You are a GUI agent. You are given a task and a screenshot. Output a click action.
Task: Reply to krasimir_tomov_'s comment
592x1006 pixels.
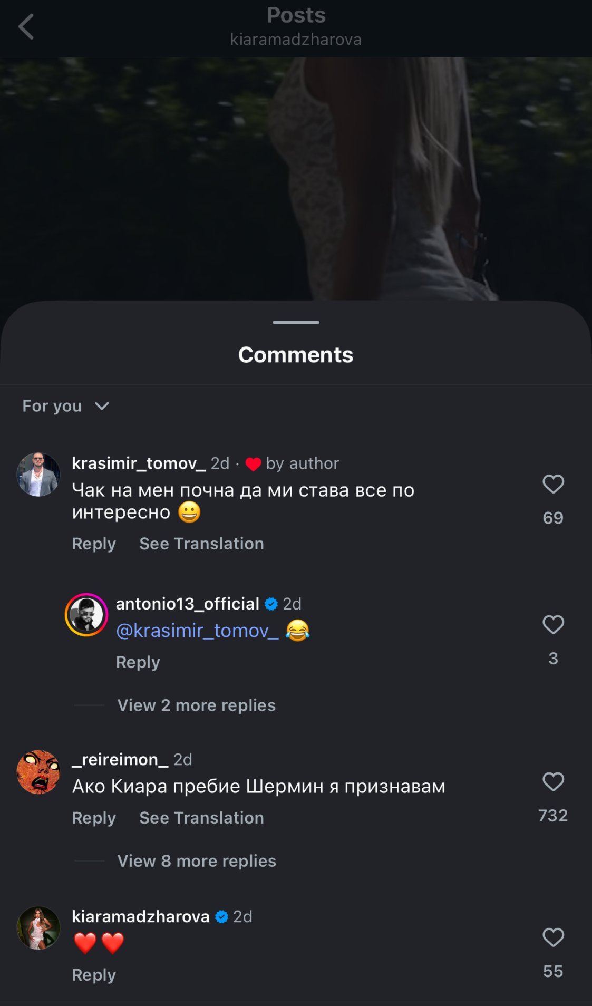tap(94, 544)
